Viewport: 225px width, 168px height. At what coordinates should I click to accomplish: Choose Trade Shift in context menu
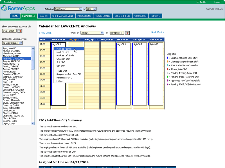pos(62,71)
